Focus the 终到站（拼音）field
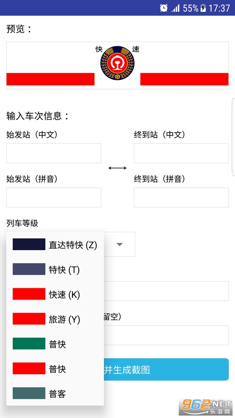 pos(181,197)
